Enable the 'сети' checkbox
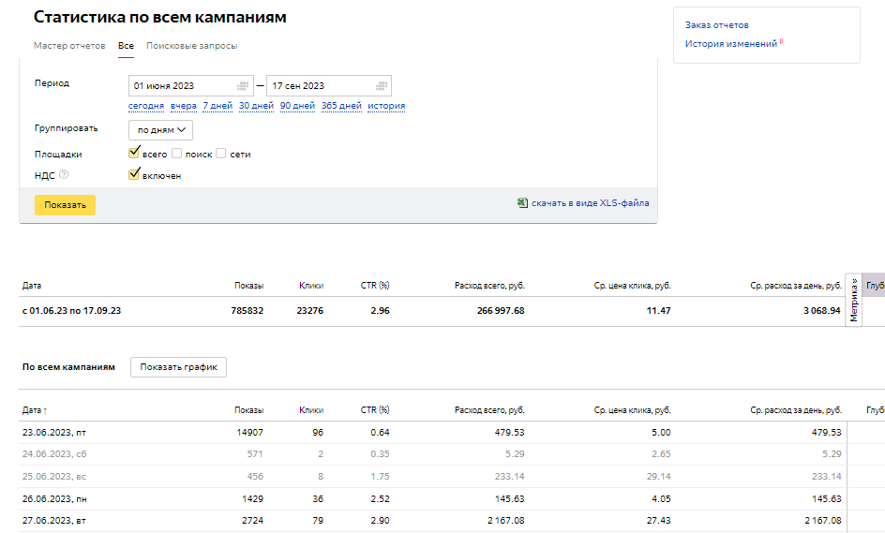The height and width of the screenshot is (533, 885). pyautogui.click(x=220, y=154)
